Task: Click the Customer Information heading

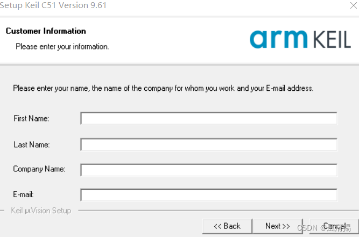Action: (46, 31)
